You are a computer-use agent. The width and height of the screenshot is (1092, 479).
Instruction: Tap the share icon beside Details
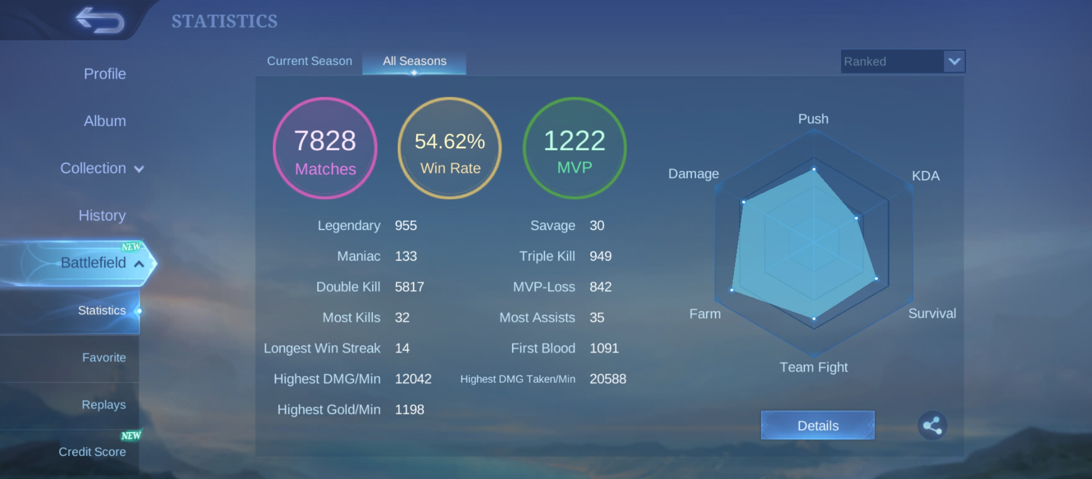pyautogui.click(x=932, y=425)
